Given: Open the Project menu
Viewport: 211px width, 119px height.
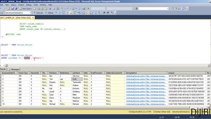Looking at the screenshot, I should pos(21,5).
